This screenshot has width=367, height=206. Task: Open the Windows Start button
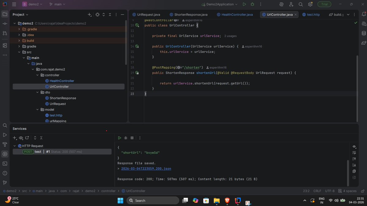(120, 201)
